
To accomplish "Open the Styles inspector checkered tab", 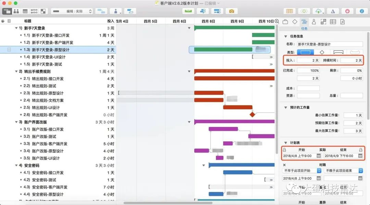I will 323,22.
